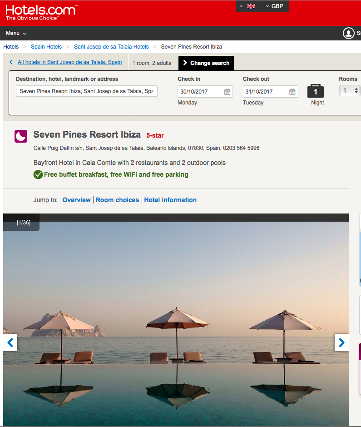Open the UK flag language dropdown
Viewport: 361px width, 427px height.
tap(248, 6)
